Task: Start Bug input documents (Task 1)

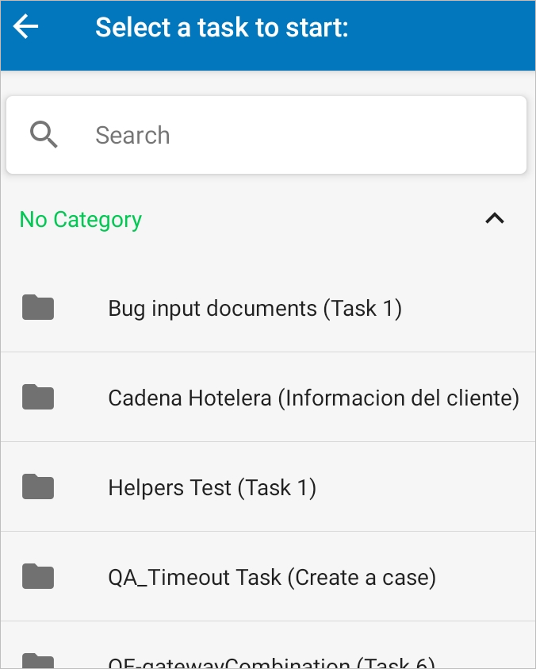Action: coord(255,308)
